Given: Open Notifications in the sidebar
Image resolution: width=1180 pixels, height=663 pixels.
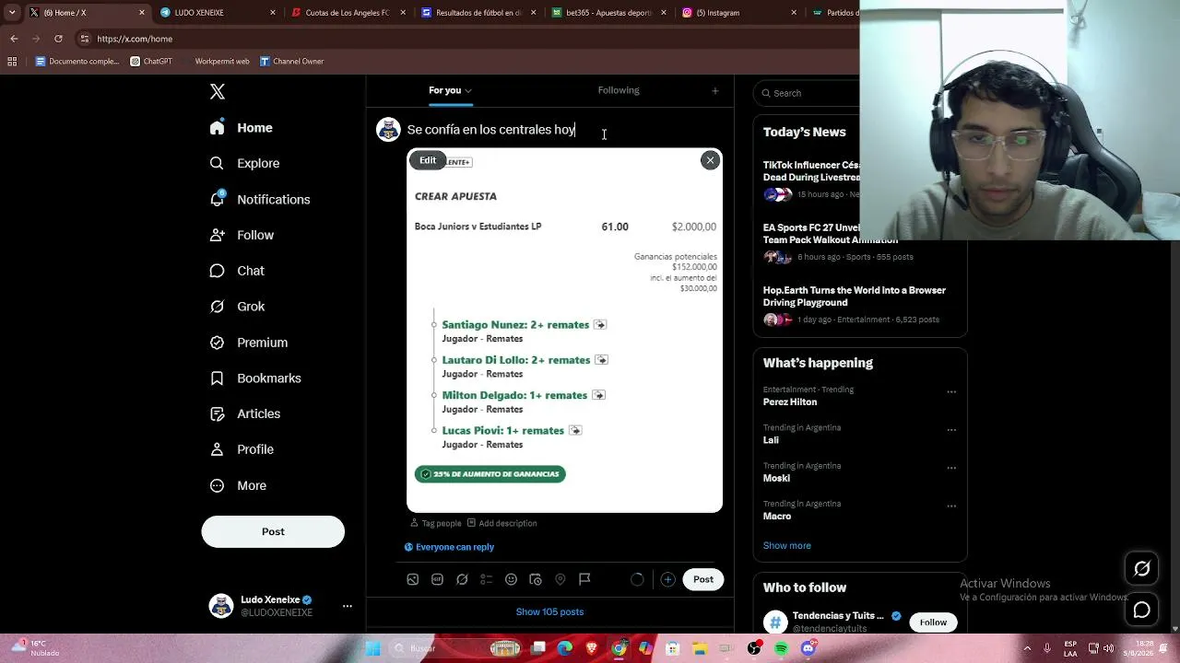Looking at the screenshot, I should 260,199.
